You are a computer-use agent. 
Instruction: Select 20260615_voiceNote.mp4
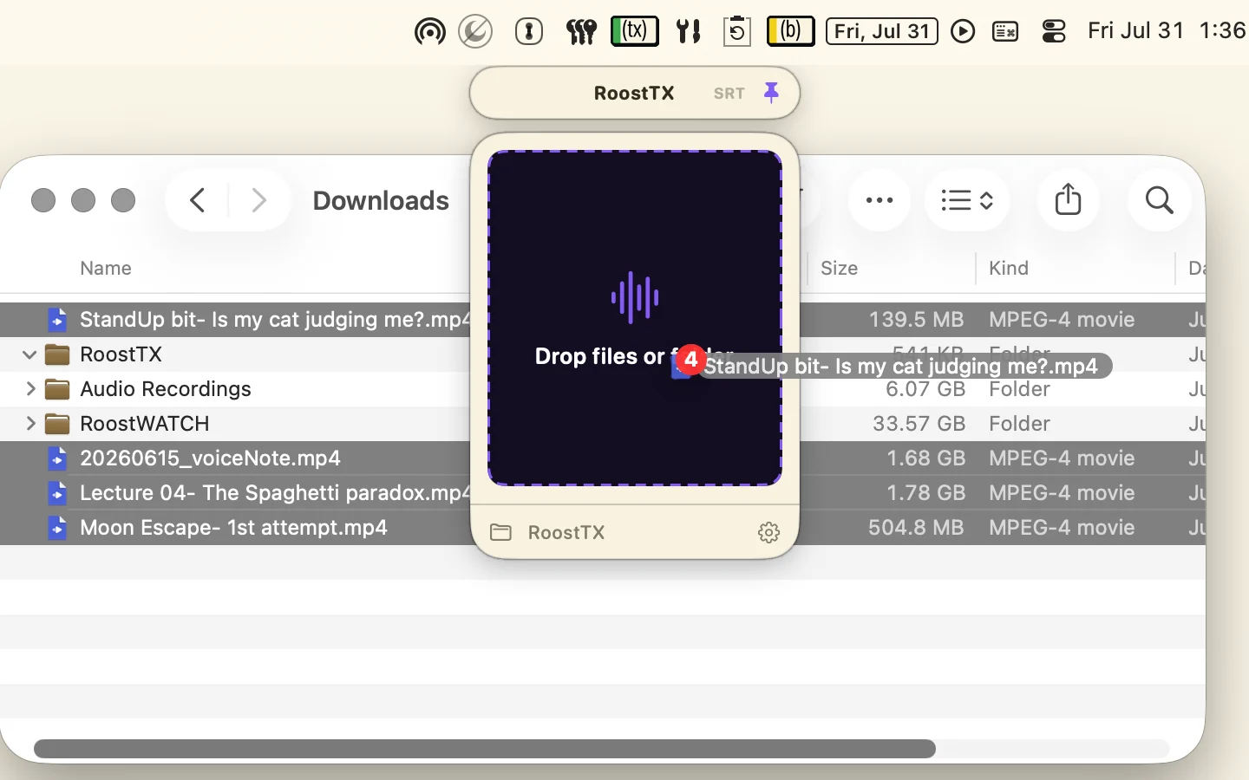coord(603,458)
